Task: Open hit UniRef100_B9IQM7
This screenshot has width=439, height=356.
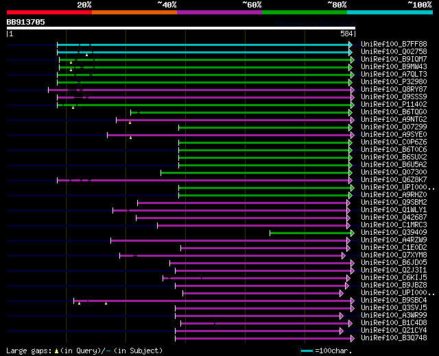Action: pos(394,60)
